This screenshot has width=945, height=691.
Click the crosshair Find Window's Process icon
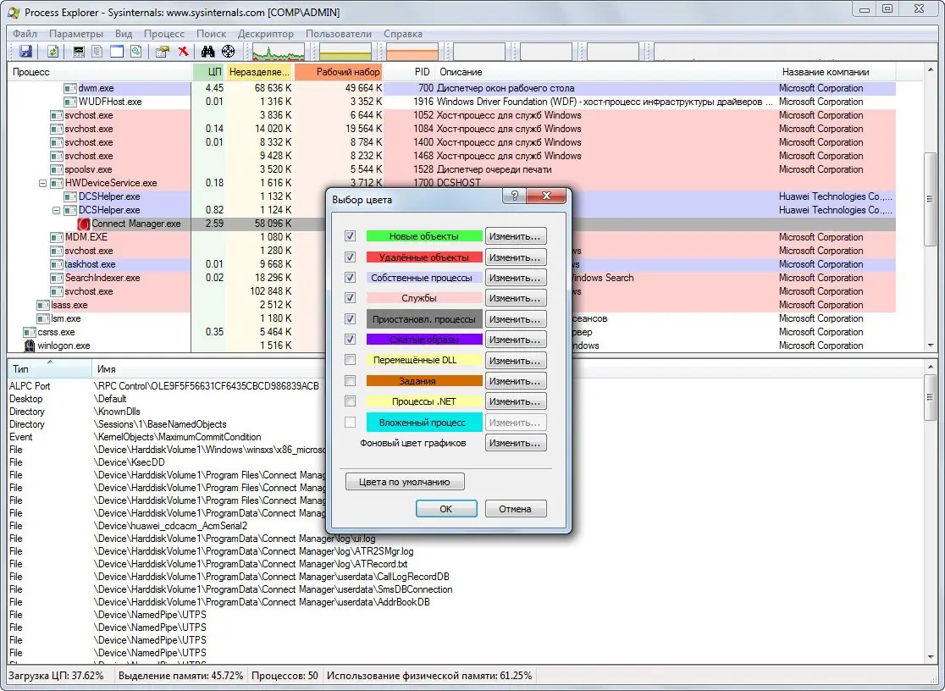229,52
